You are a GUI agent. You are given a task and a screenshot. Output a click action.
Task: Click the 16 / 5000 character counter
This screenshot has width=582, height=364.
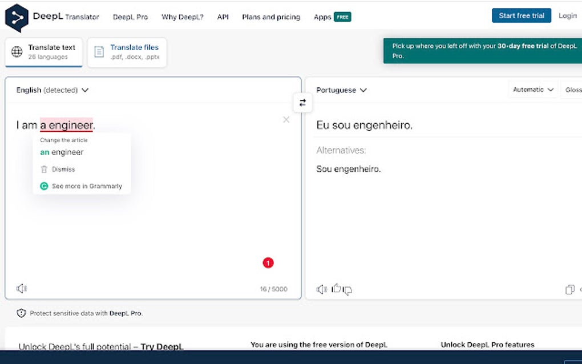click(273, 289)
